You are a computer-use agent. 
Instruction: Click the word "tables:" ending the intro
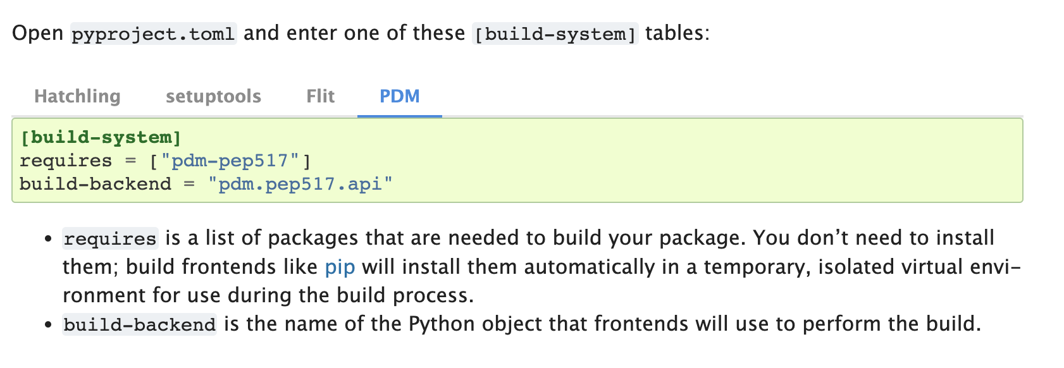677,33
